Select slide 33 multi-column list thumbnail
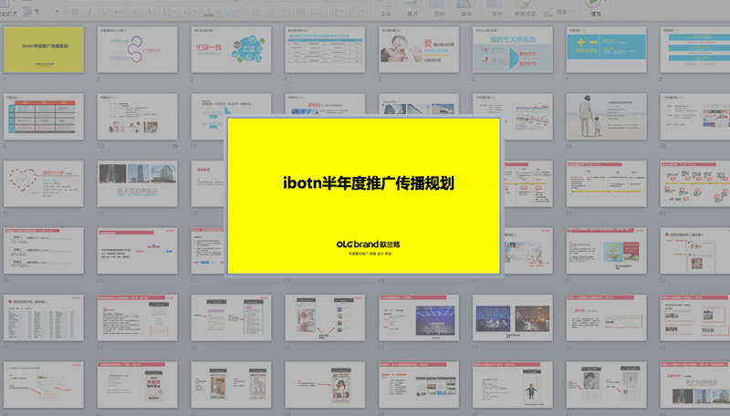 pos(44,317)
